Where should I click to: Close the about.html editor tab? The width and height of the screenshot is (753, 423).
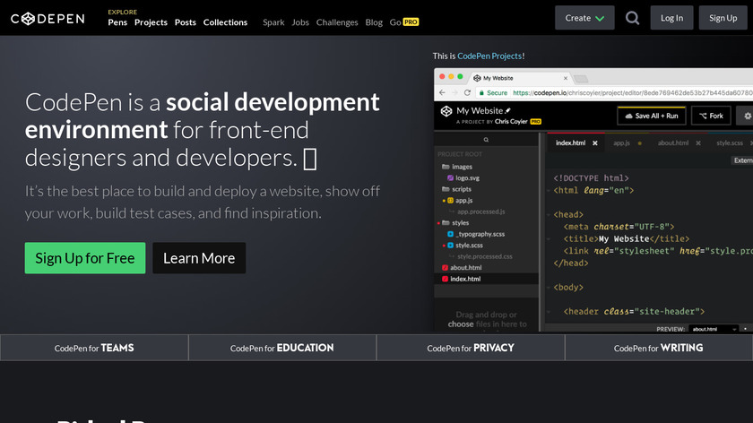tap(698, 143)
